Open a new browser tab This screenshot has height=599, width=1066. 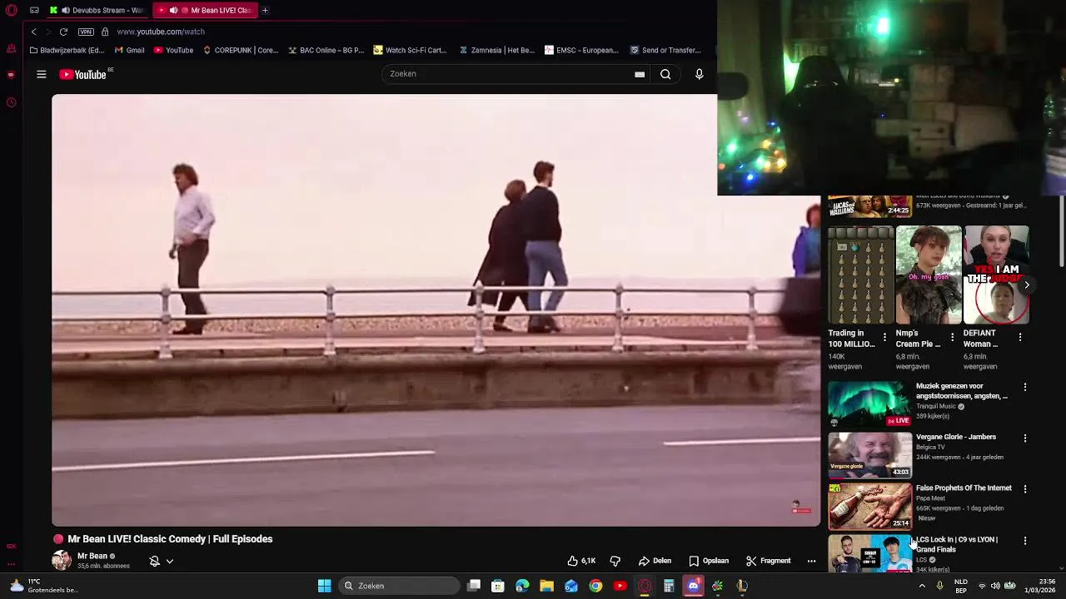pos(265,10)
